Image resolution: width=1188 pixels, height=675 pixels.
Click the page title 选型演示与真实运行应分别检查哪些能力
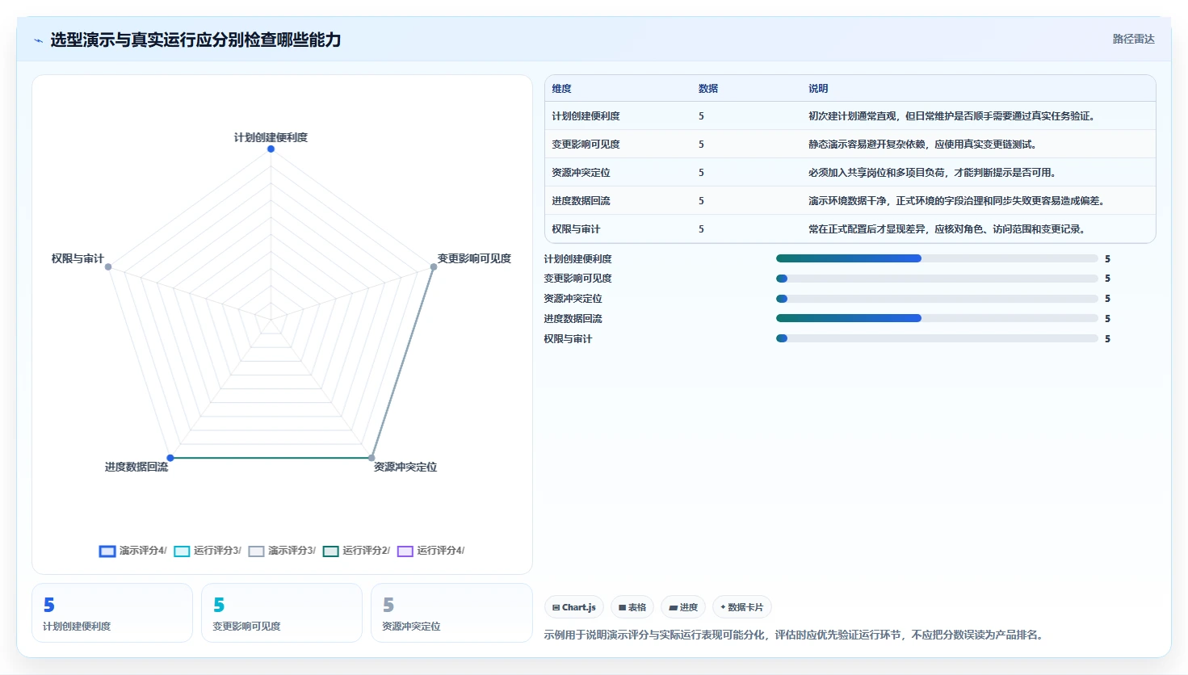[195, 40]
